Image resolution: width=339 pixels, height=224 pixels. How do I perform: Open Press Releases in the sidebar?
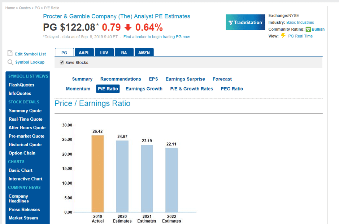coord(24,210)
